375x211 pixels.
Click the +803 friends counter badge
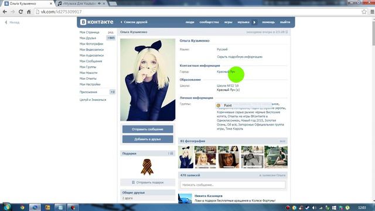point(111,38)
